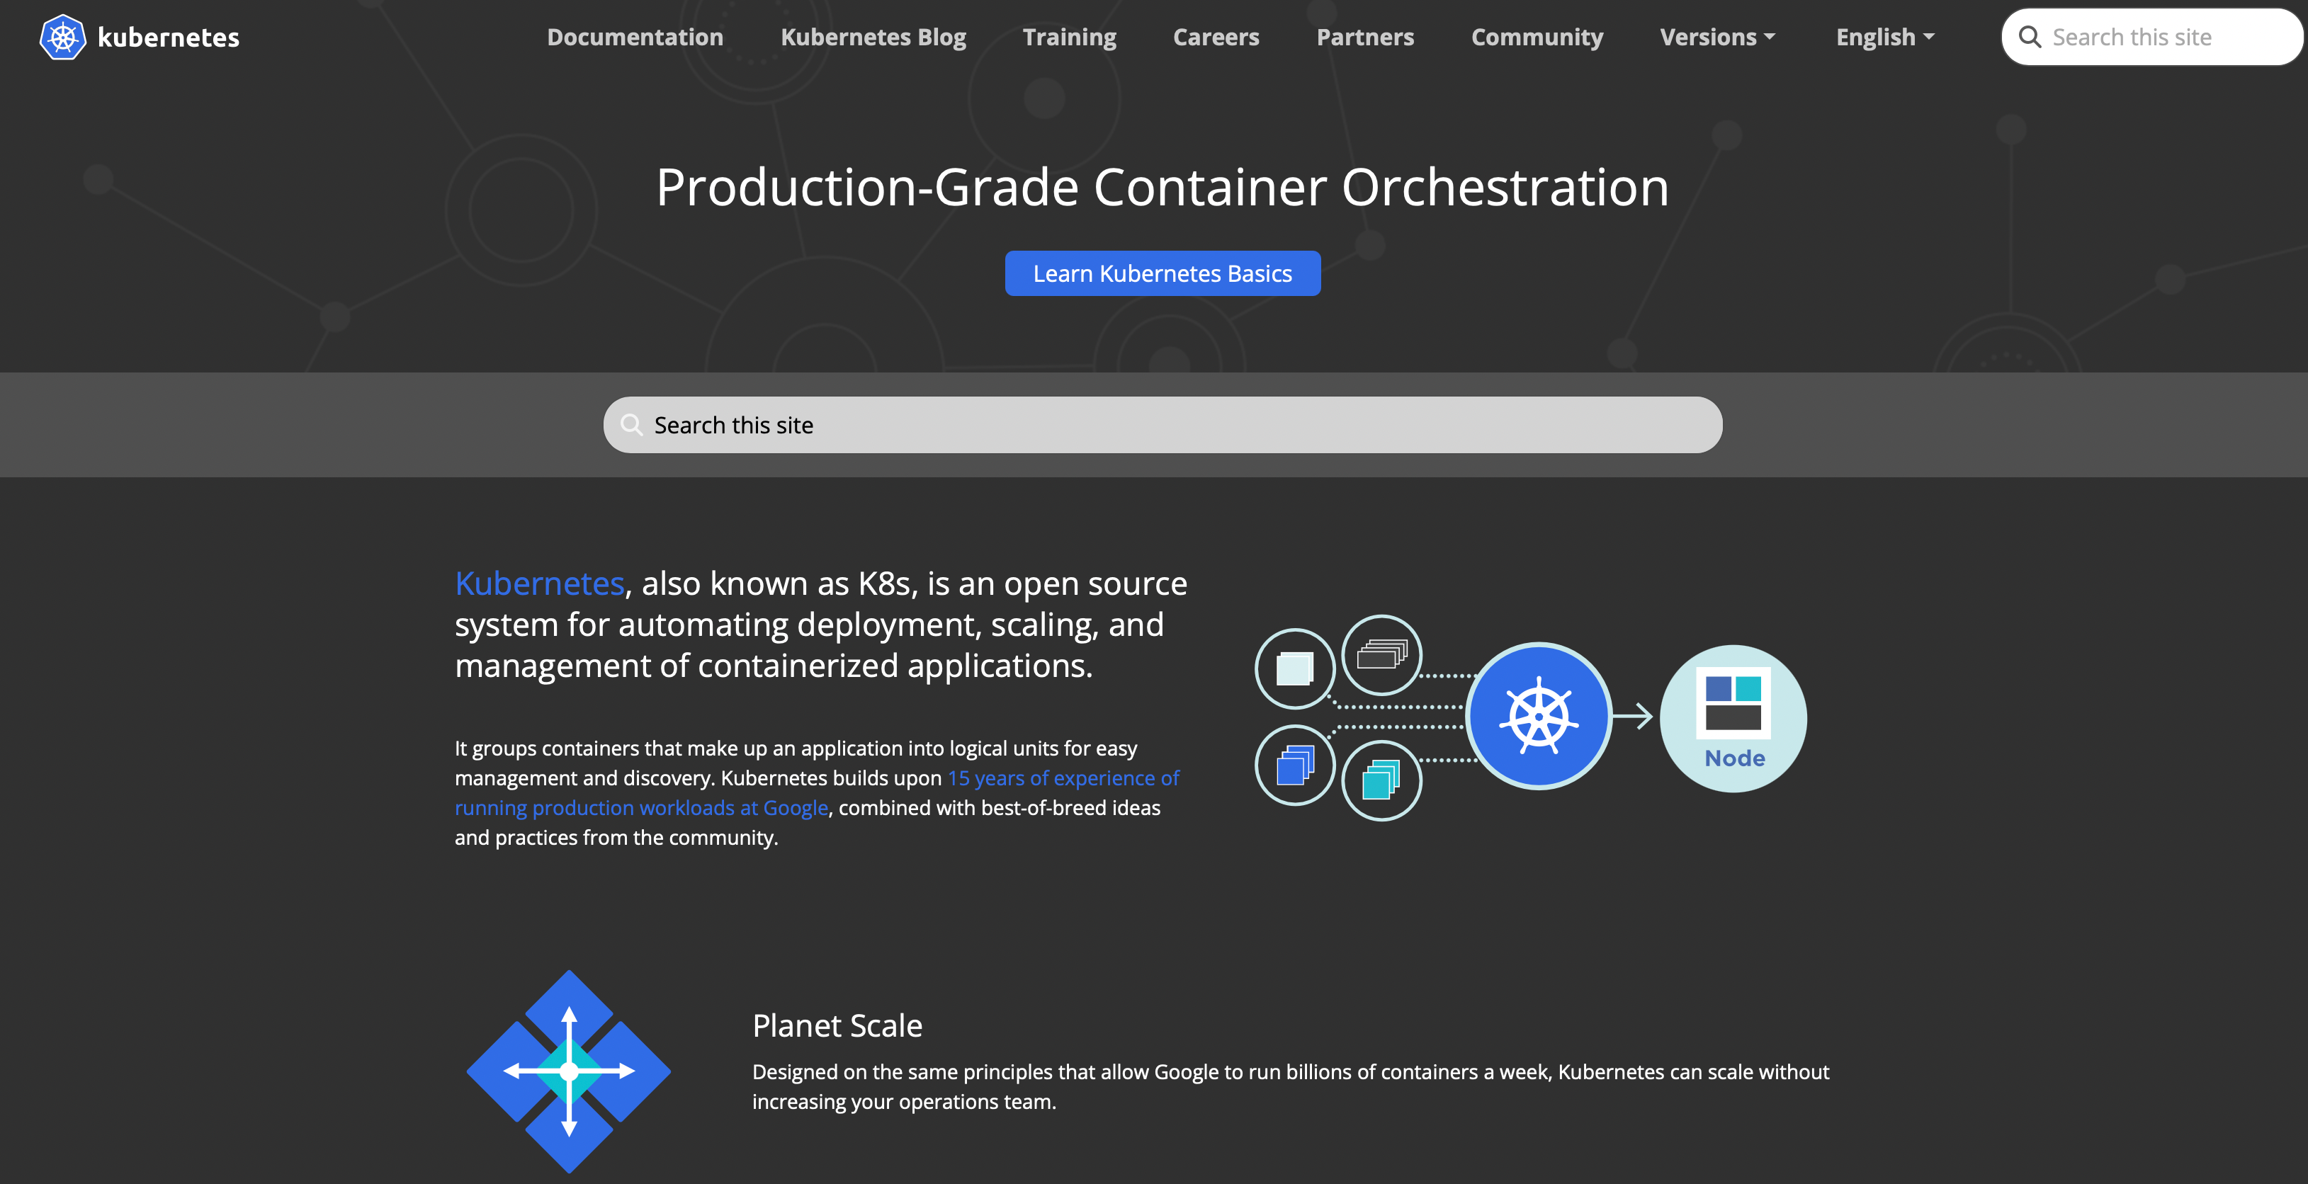Screen dimensions: 2308x1184
Task: Open the Training page
Action: coord(1070,37)
